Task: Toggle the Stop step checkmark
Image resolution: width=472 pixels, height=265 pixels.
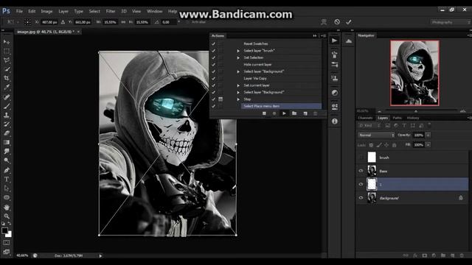Action: pyautogui.click(x=214, y=99)
